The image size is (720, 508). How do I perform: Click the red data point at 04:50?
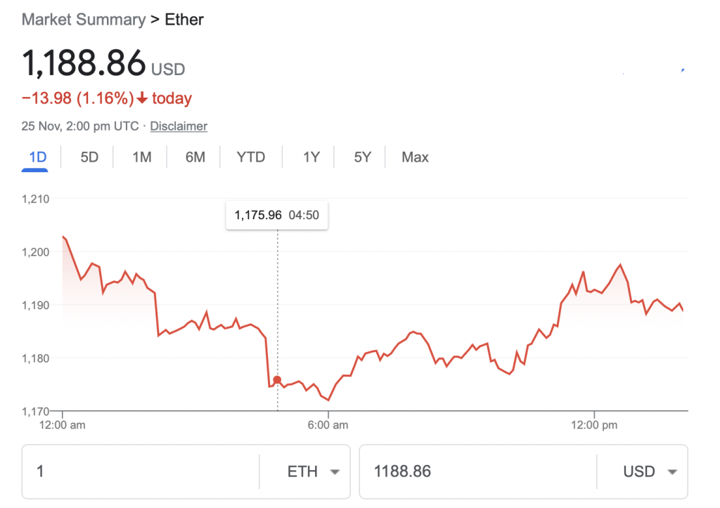click(277, 380)
